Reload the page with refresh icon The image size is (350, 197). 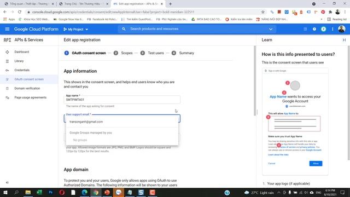(20, 12)
